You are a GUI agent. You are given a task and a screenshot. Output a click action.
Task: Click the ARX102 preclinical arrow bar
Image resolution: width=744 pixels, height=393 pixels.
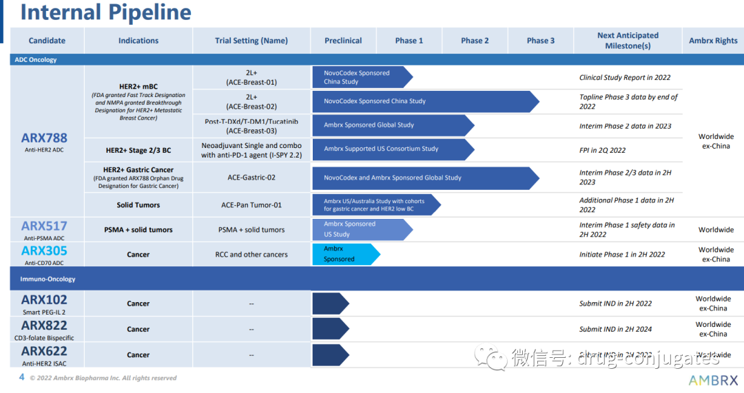tap(330, 304)
